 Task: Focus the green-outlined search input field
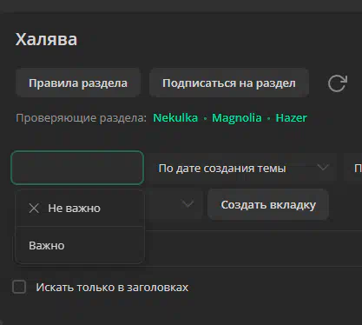click(x=77, y=168)
